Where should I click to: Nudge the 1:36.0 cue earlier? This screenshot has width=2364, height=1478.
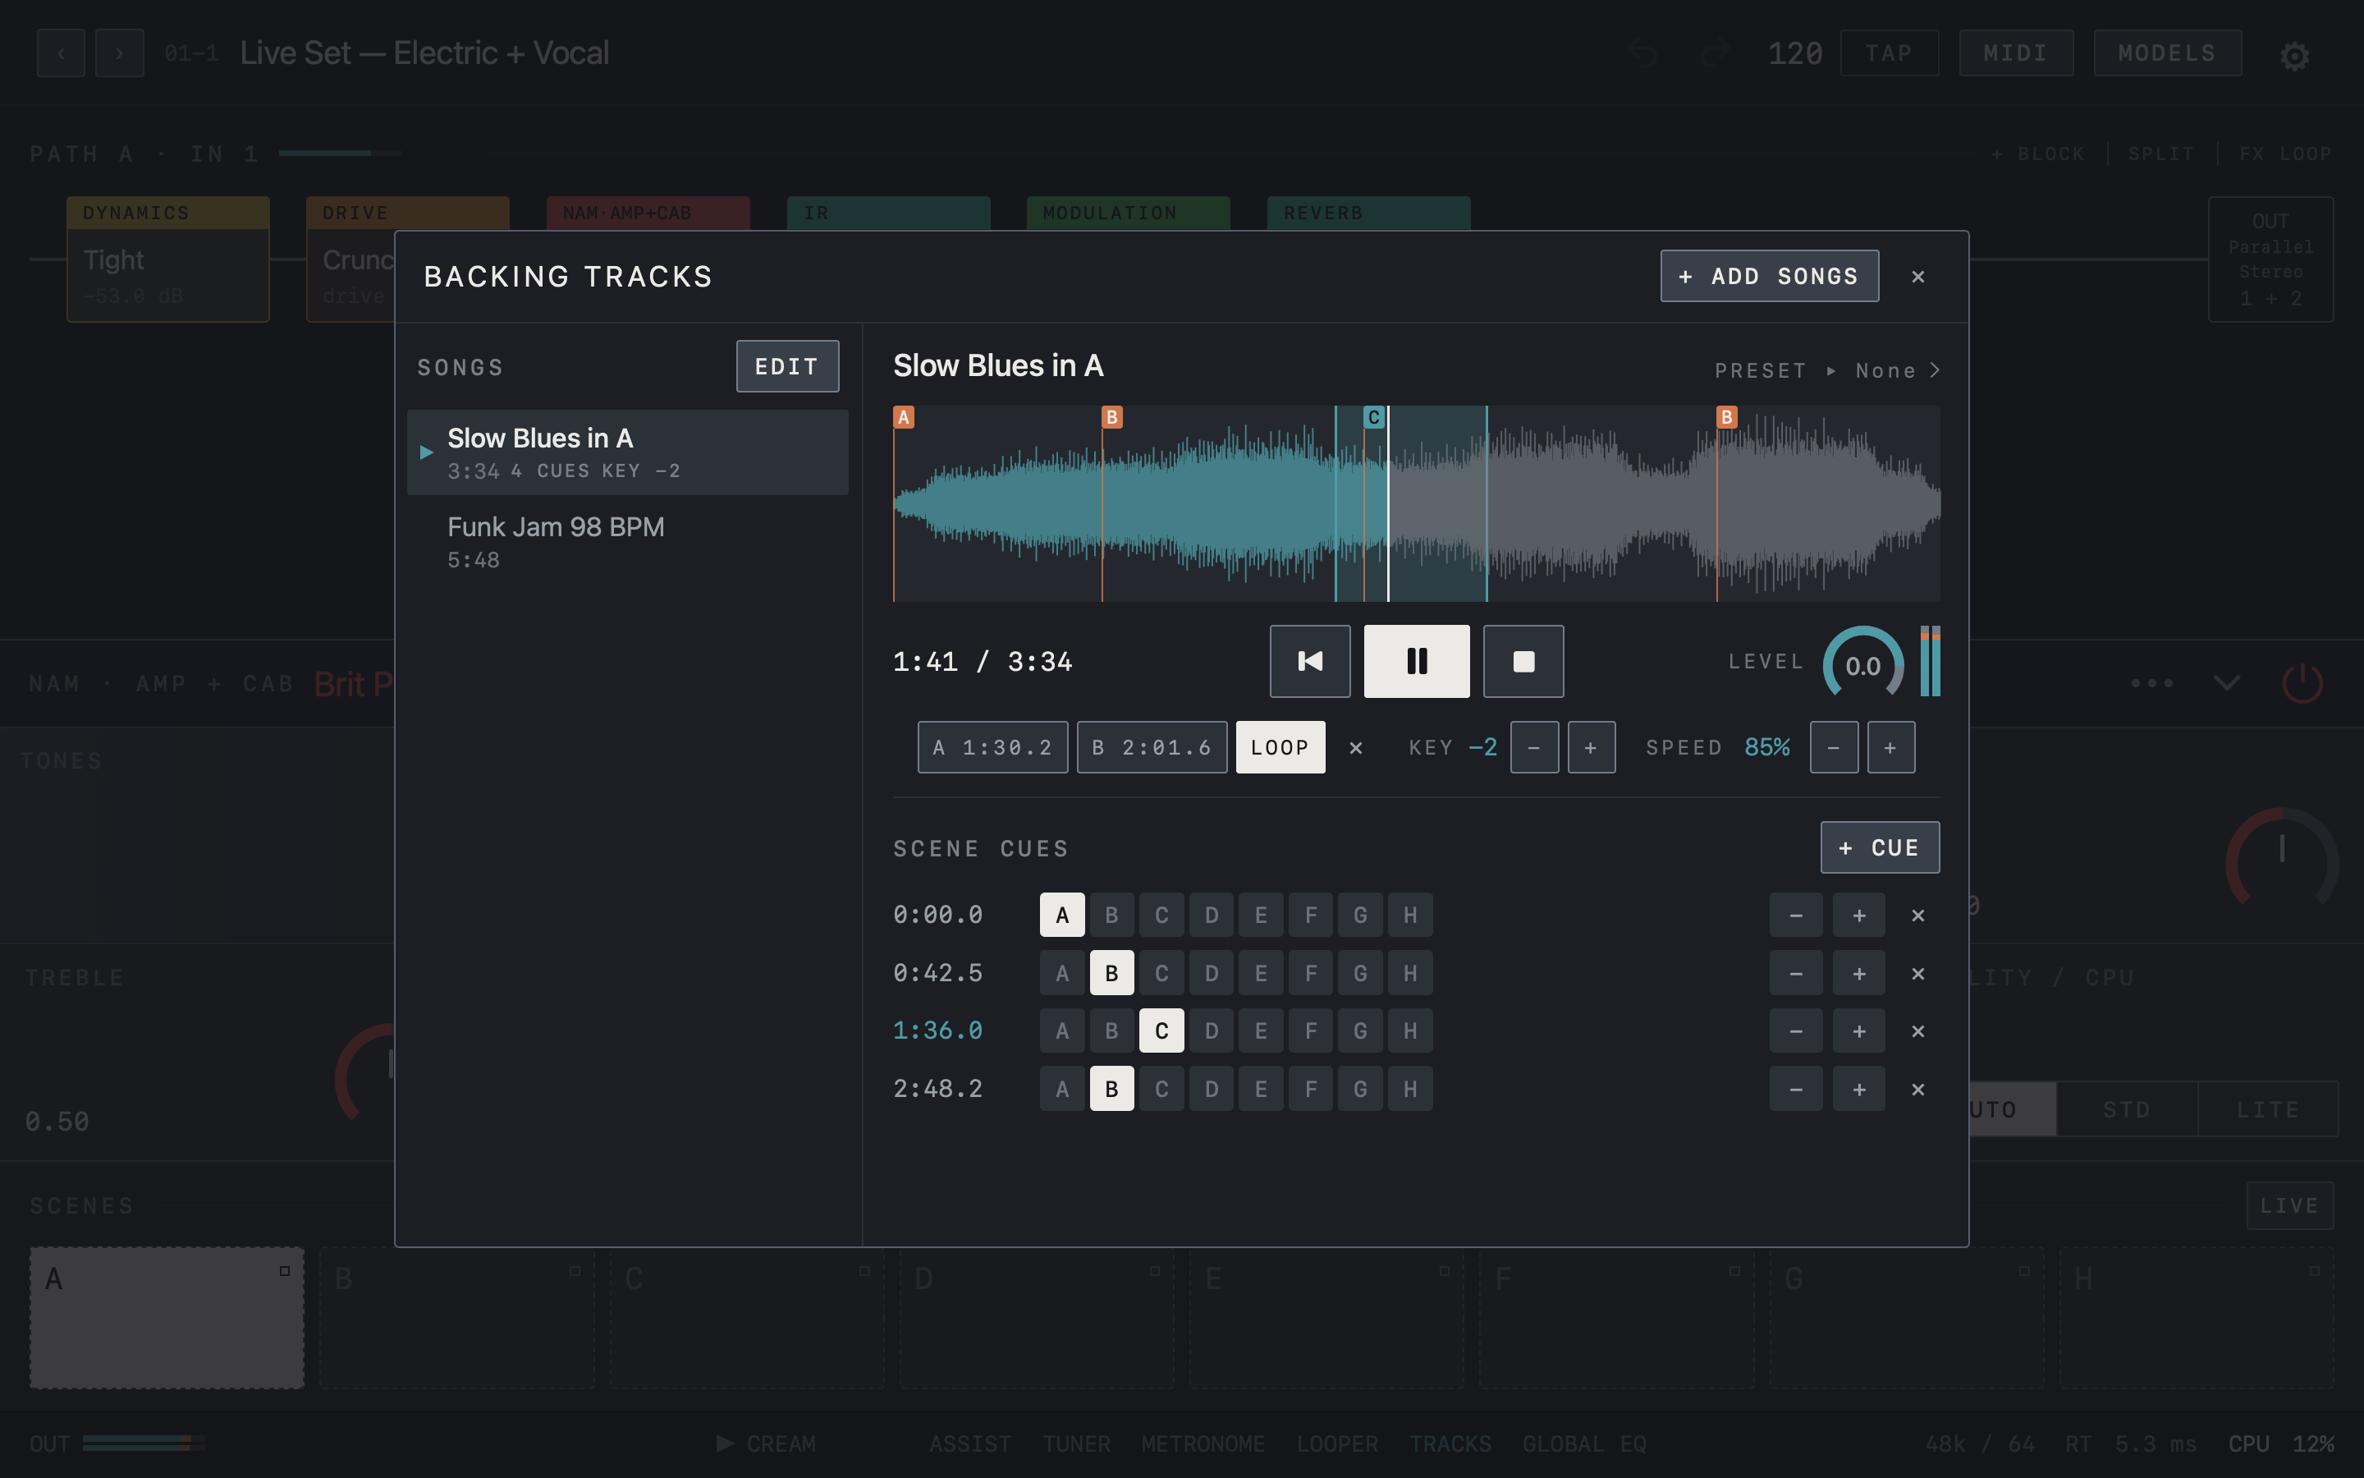tap(1795, 1031)
